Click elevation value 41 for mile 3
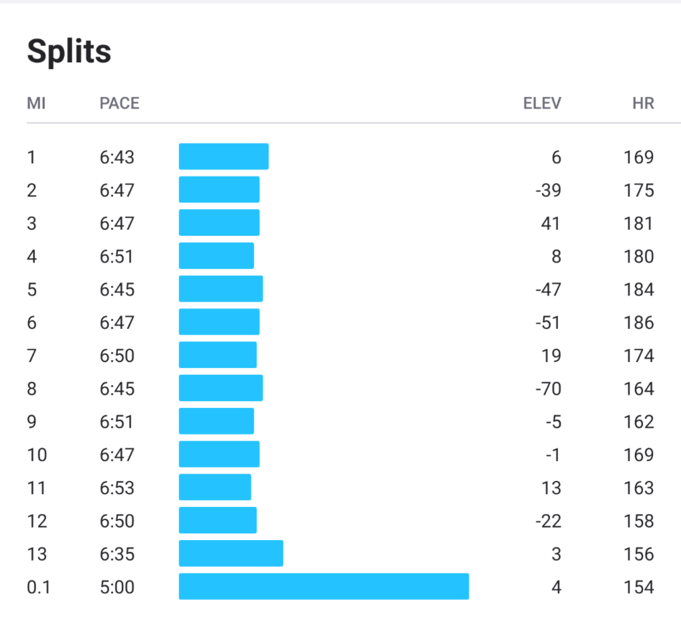Viewport: 681px width, 636px height. (x=550, y=224)
